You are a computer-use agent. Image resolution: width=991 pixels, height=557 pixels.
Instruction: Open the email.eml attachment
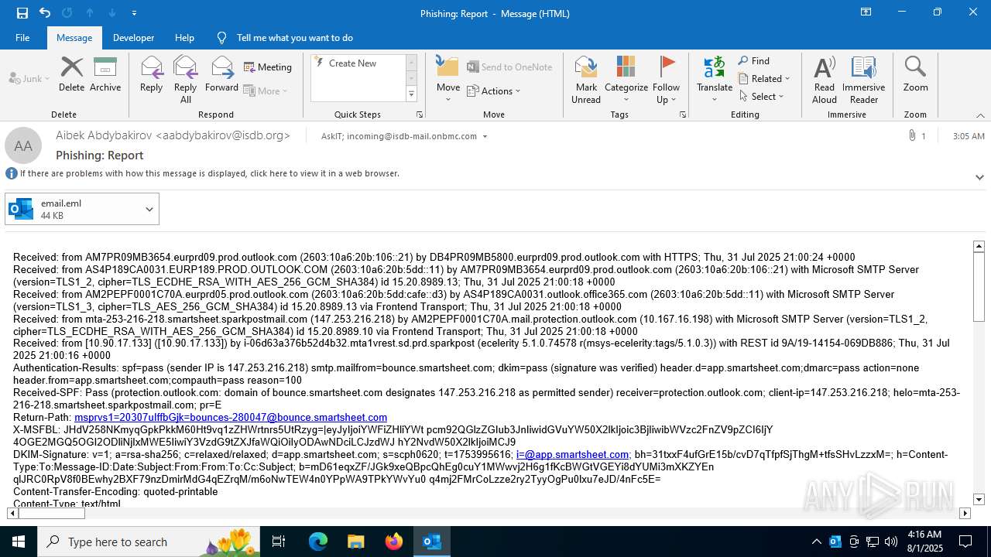(73, 209)
